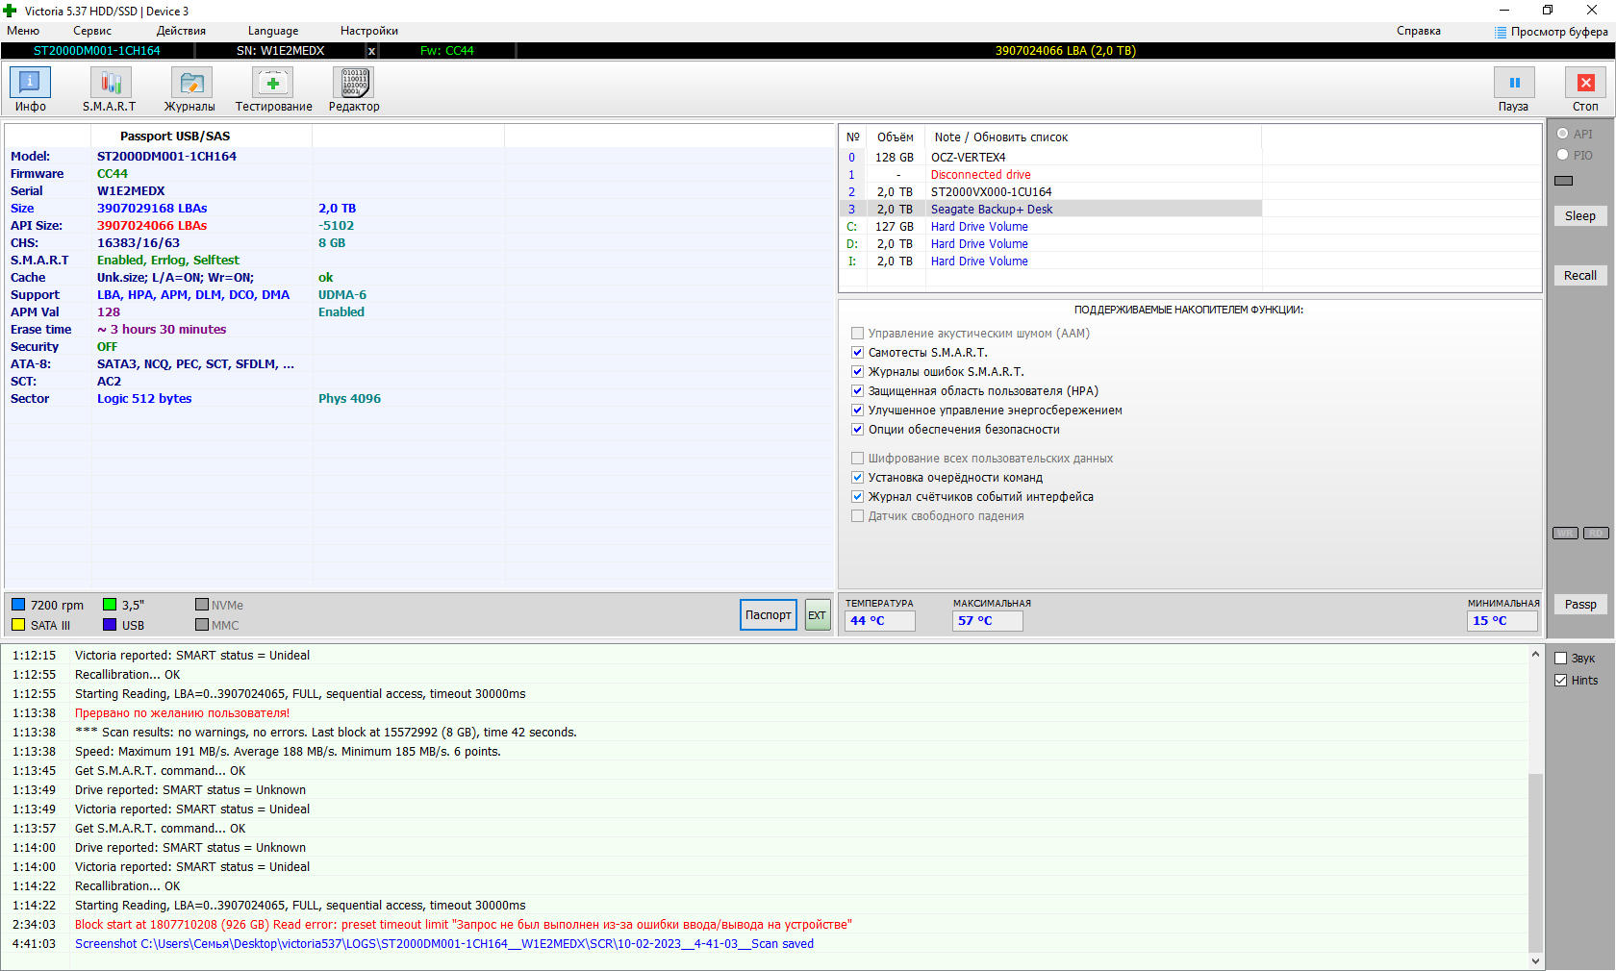Select the D: Hard Drive Volume
The width and height of the screenshot is (1616, 971).
[1050, 244]
